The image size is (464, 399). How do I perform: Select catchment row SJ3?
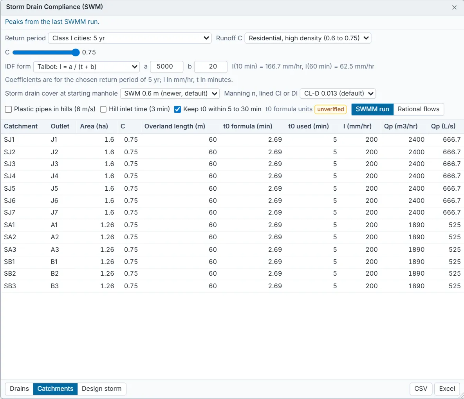pos(232,164)
